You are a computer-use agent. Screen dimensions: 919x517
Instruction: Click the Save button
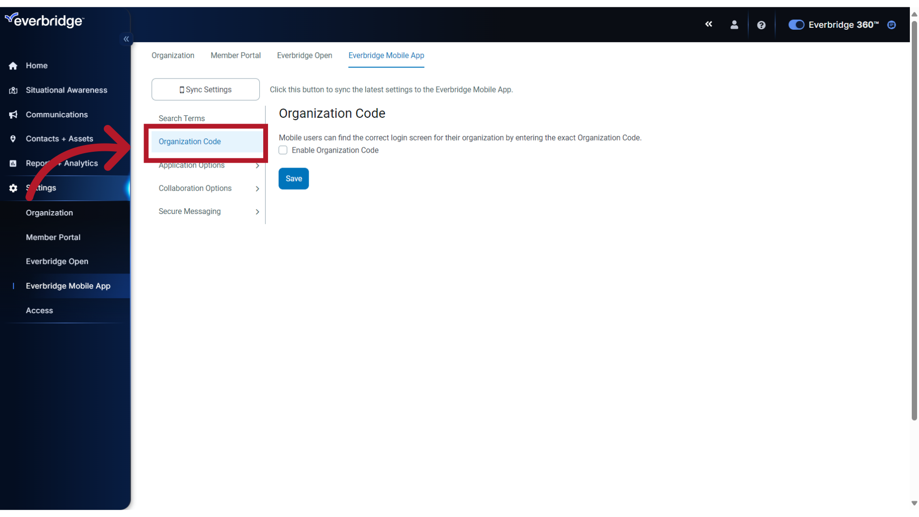[293, 179]
